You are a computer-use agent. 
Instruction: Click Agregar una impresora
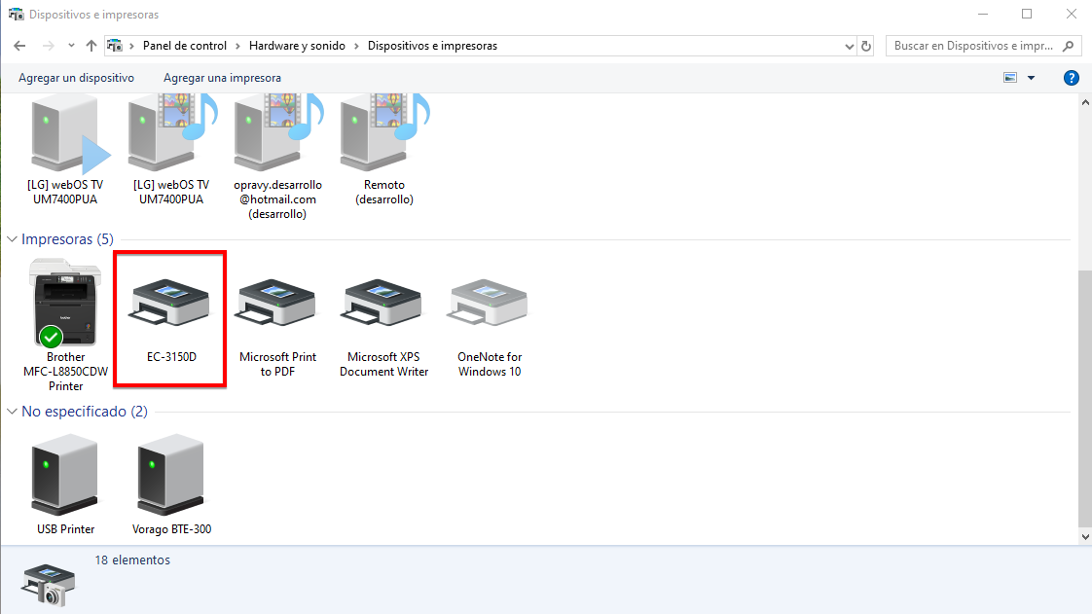tap(222, 78)
